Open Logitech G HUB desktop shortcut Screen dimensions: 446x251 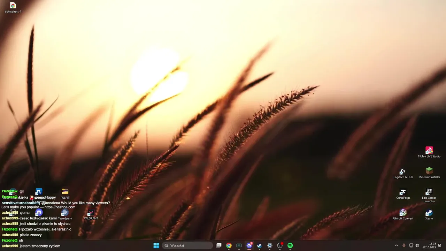pyautogui.click(x=403, y=173)
